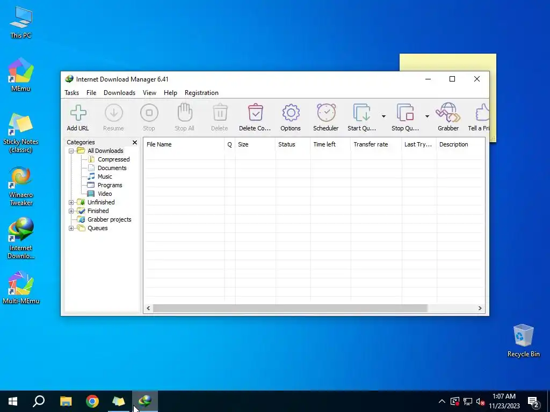Click the Internet Download Manager desktop shortcut
The height and width of the screenshot is (412, 550).
click(21, 238)
